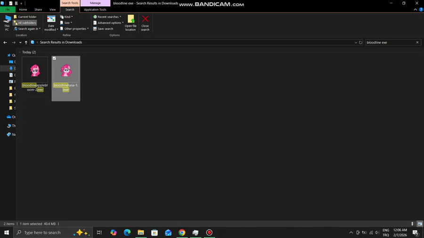
Task: Click the red Close search icon
Action: click(145, 19)
